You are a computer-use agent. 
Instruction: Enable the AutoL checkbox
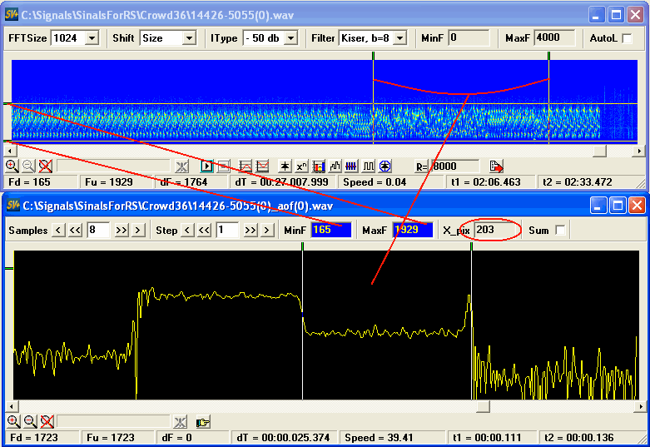tap(627, 38)
